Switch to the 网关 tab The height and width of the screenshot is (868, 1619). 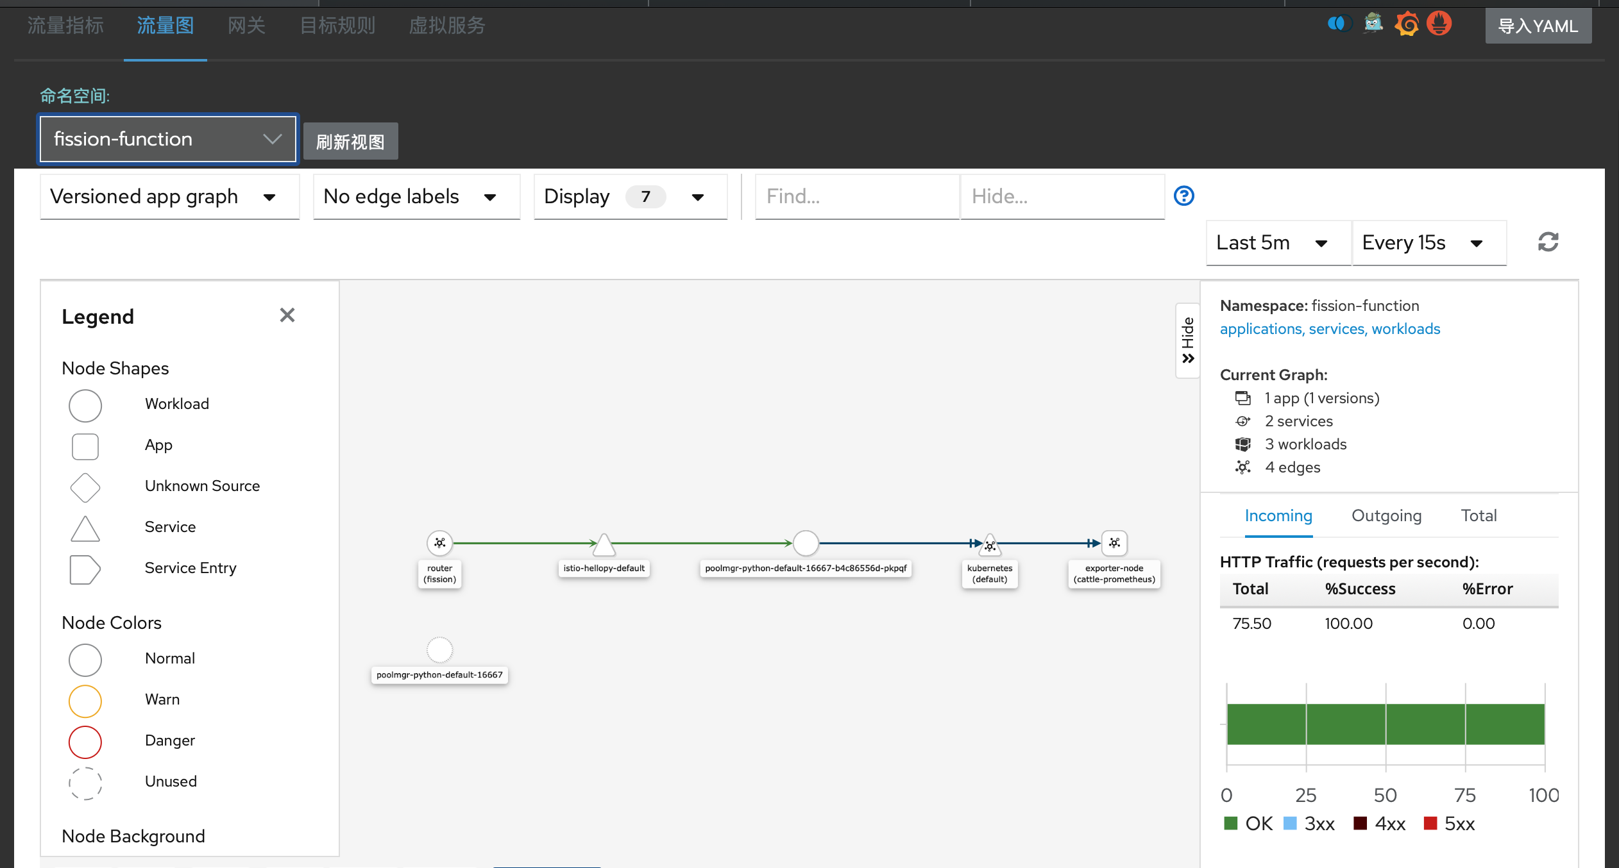pyautogui.click(x=246, y=26)
